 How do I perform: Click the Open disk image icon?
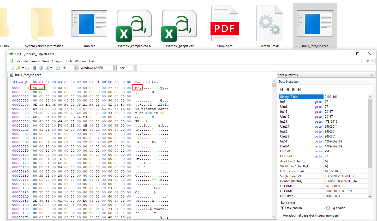click(47, 68)
